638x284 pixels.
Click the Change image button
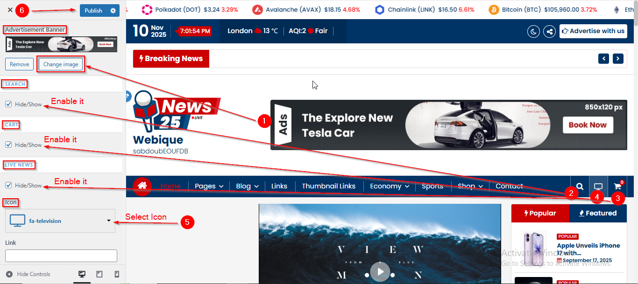[61, 64]
